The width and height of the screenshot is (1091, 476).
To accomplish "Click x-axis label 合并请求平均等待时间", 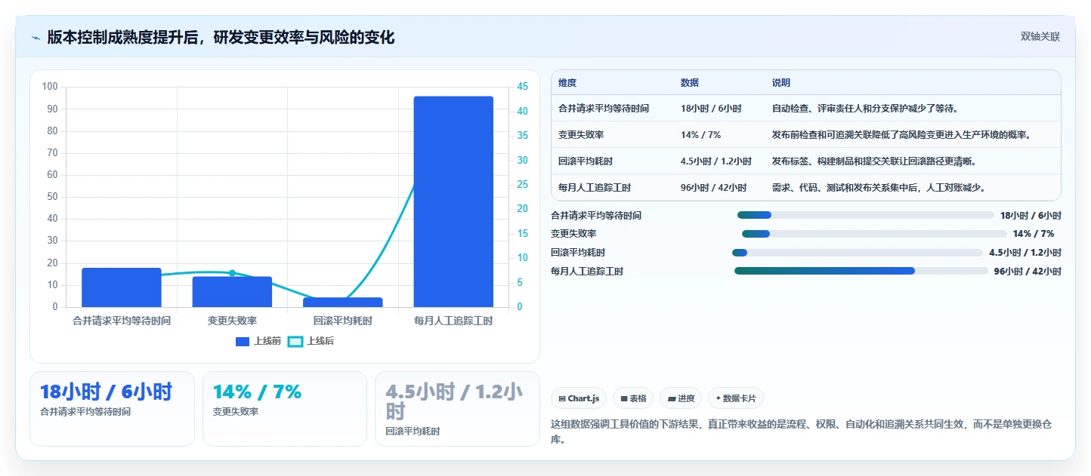I will (x=122, y=321).
